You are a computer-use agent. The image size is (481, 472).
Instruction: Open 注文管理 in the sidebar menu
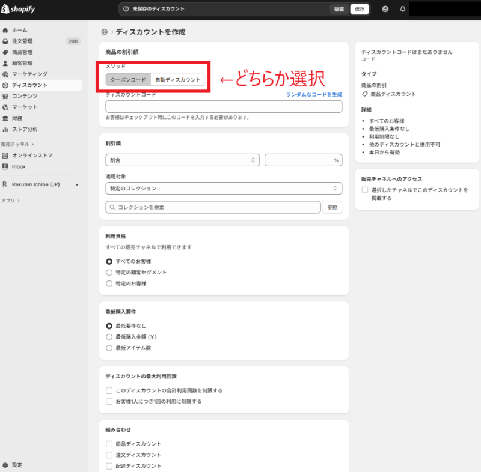click(22, 41)
